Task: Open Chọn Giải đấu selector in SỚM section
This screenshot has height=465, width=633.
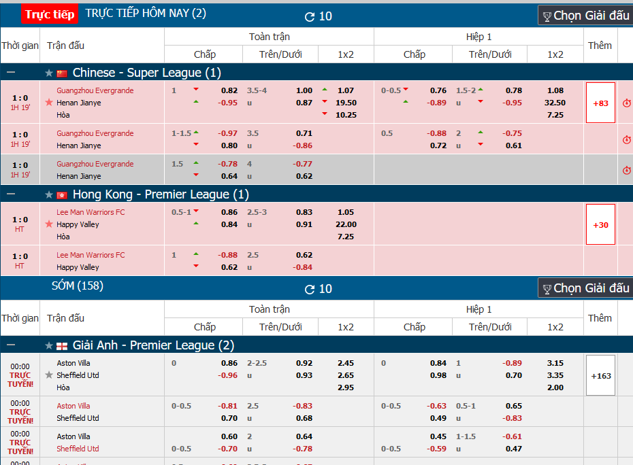Action: 586,288
